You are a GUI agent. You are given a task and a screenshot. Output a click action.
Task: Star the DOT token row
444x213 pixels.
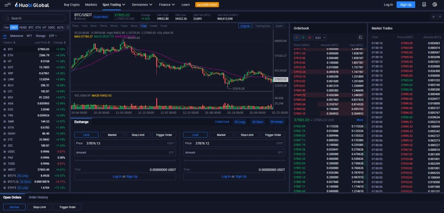[x=4, y=67]
